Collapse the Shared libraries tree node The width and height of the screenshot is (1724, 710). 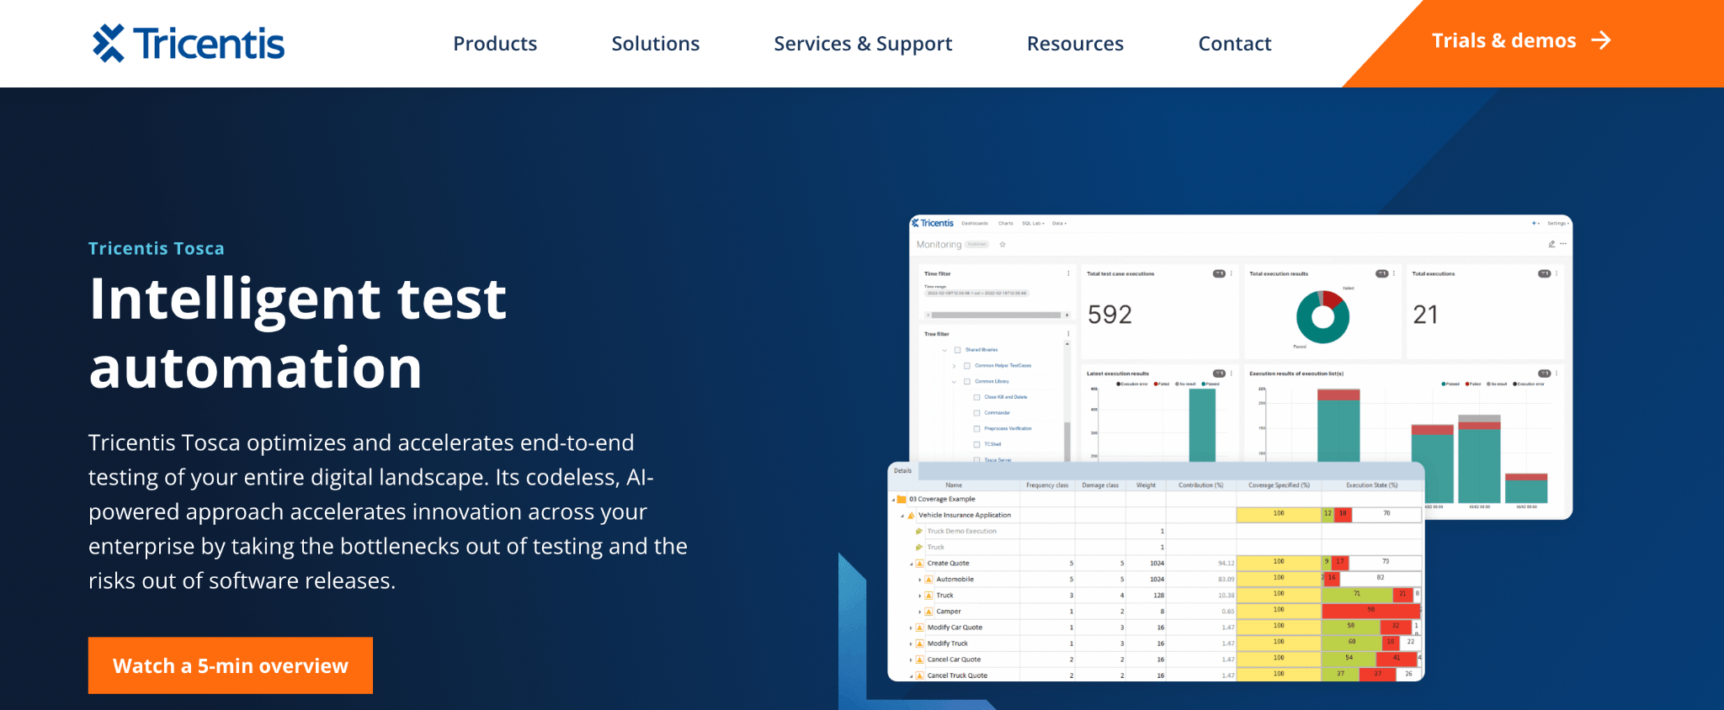[x=944, y=350]
